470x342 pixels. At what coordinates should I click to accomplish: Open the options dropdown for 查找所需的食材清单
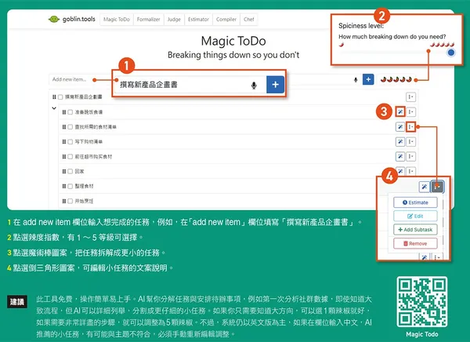click(410, 127)
